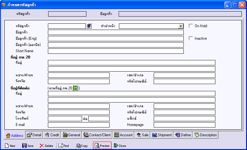Open the Contact/Client tab

coord(97,135)
